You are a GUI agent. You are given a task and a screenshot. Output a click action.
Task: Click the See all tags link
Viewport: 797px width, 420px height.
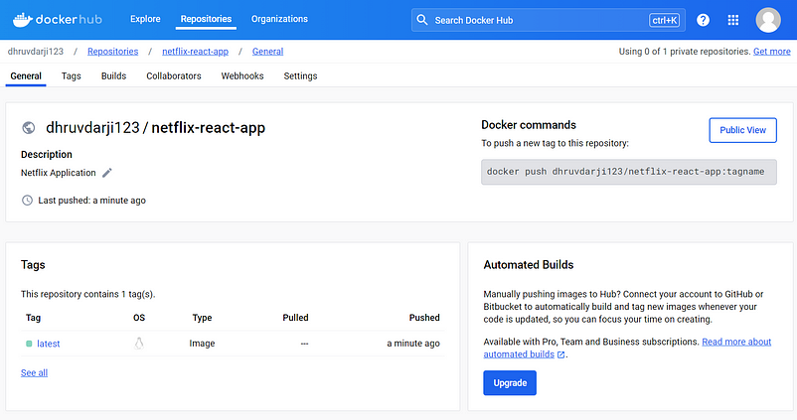coord(34,372)
